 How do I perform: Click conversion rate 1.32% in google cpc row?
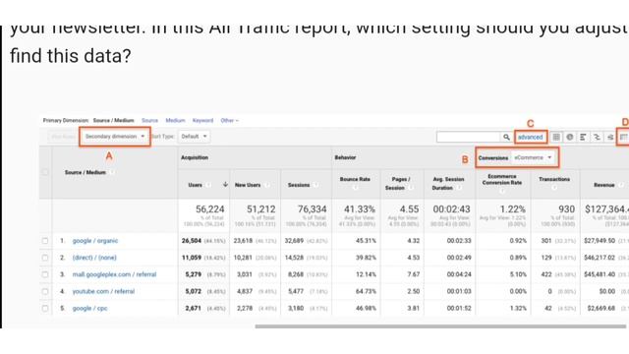518,308
